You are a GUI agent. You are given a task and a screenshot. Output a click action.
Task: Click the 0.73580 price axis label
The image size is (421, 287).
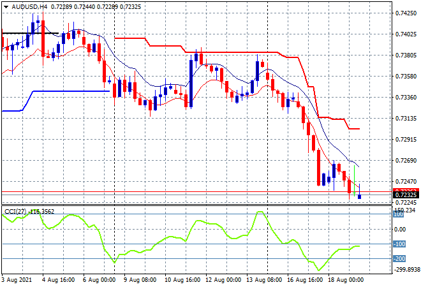406,76
